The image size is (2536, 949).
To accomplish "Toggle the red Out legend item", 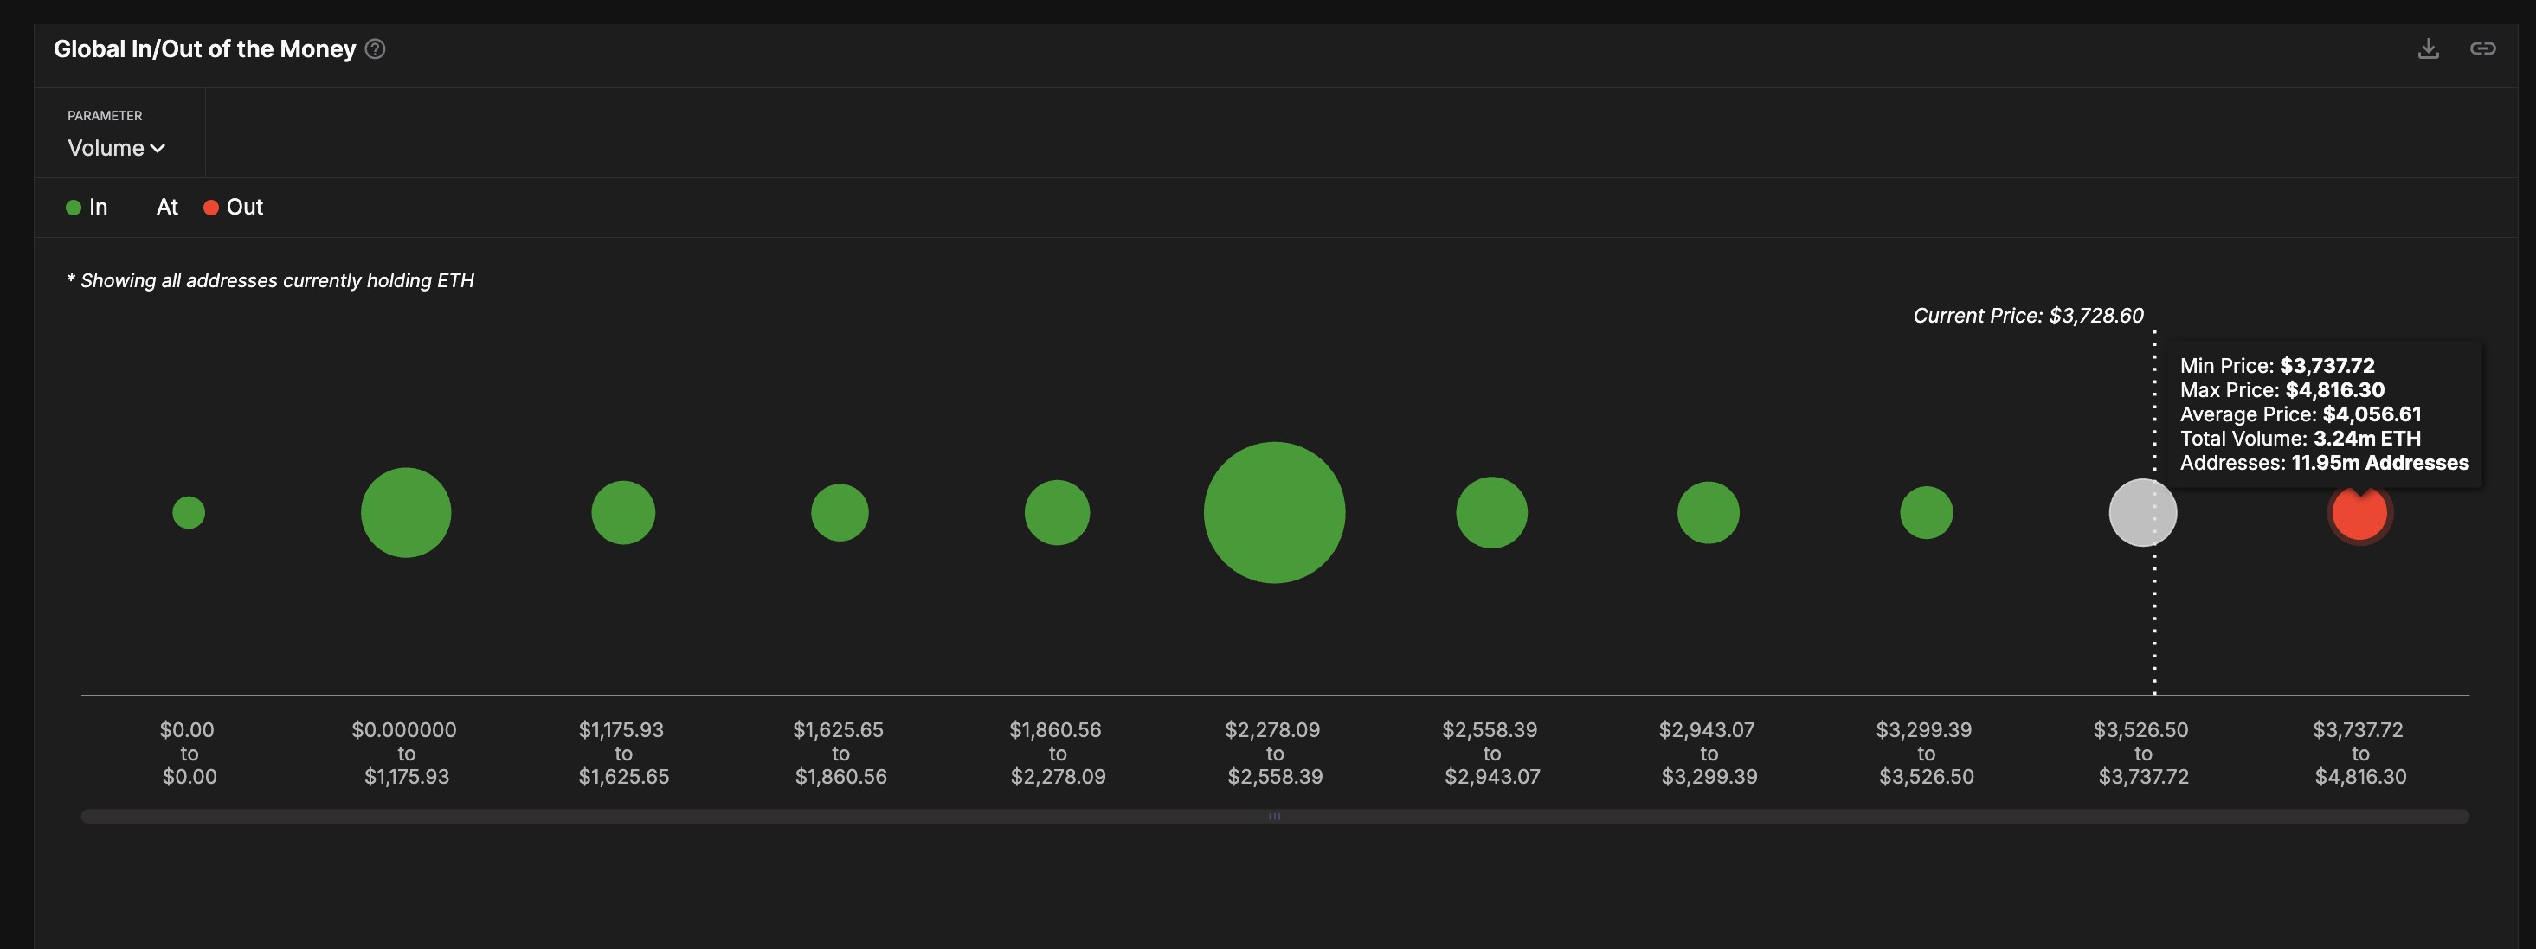I will pos(234,207).
